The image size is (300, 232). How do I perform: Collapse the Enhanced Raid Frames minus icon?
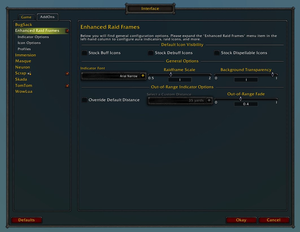67,31
